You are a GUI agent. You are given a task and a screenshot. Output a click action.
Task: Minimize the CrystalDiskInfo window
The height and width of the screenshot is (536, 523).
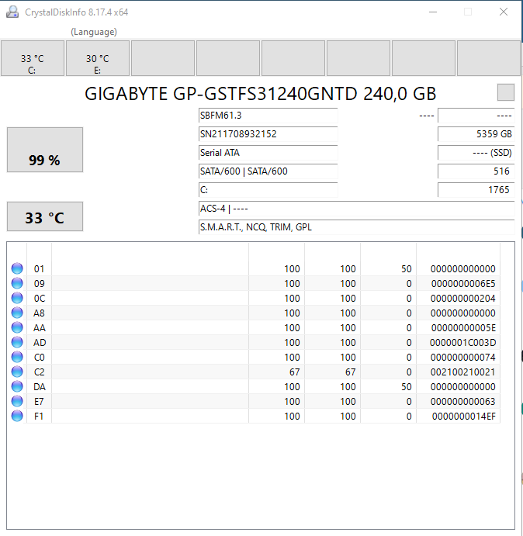[433, 12]
